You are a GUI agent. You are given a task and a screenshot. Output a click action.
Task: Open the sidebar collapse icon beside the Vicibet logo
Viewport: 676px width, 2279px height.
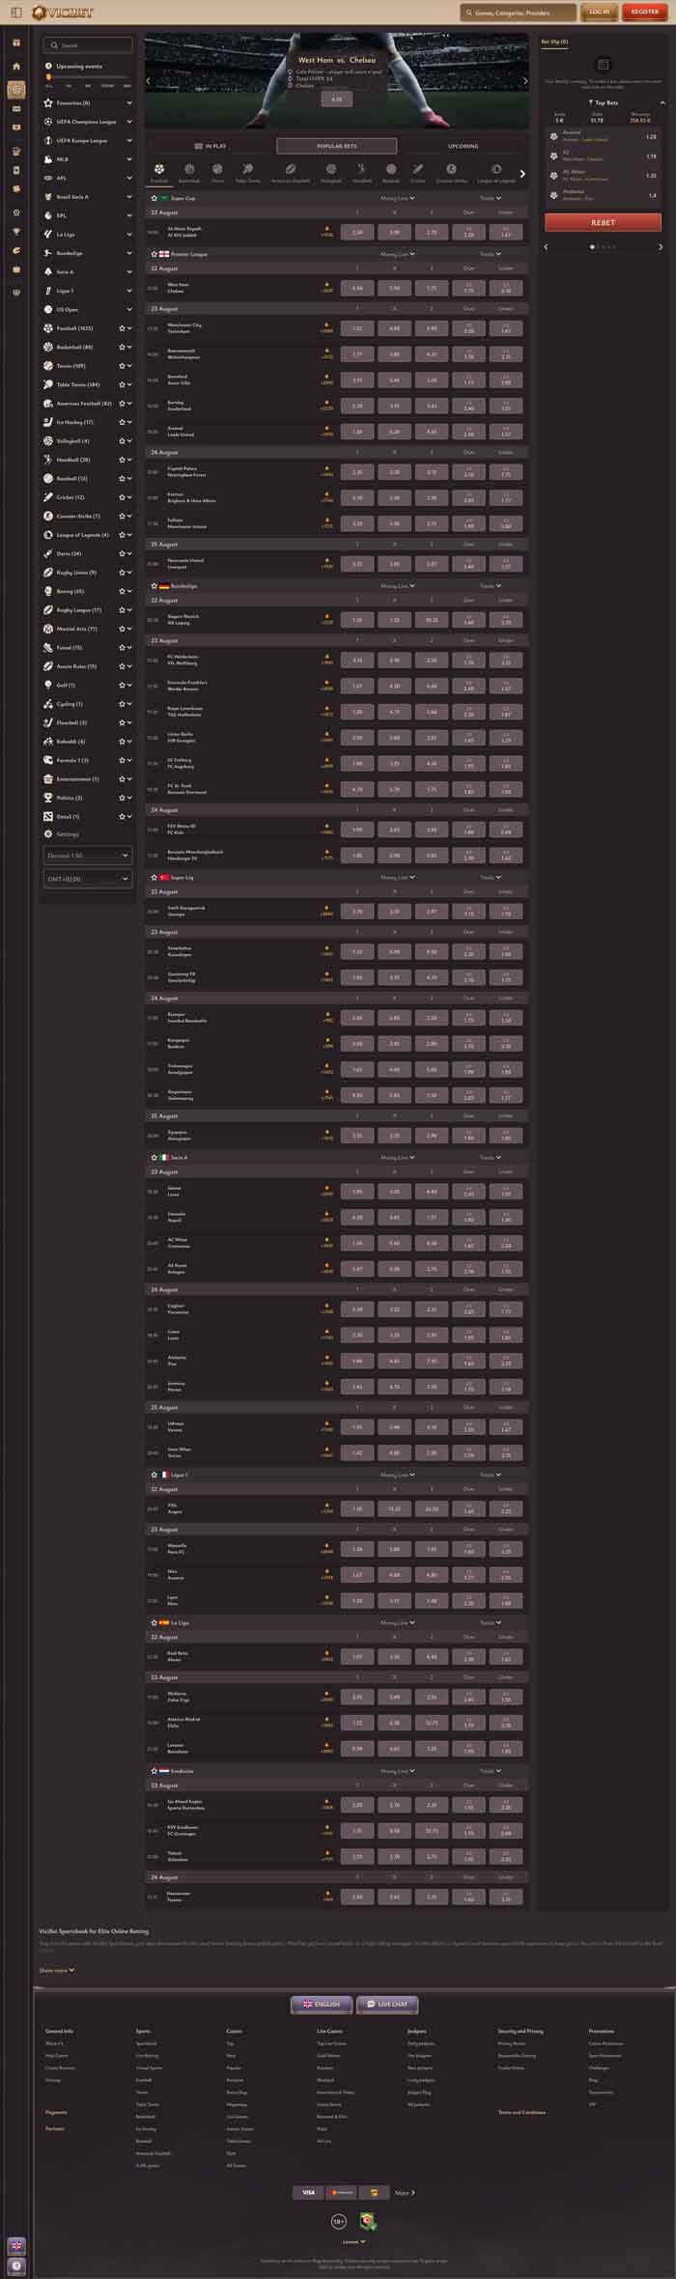[15, 12]
